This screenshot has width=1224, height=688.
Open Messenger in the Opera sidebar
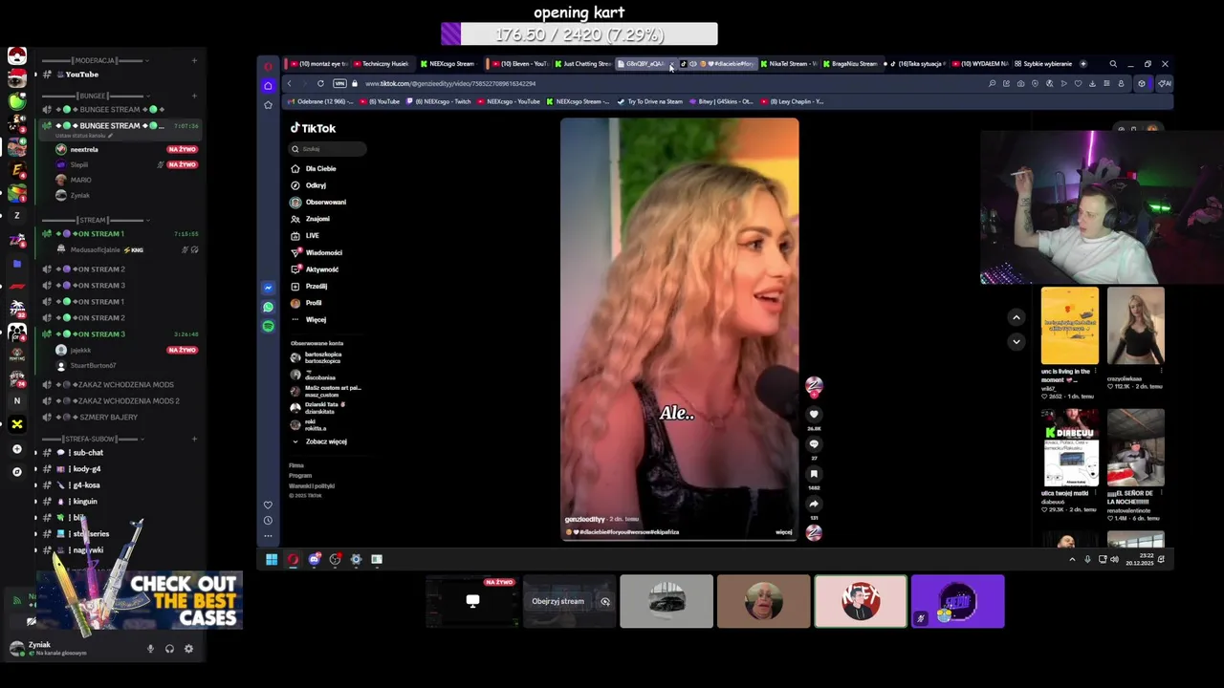268,288
